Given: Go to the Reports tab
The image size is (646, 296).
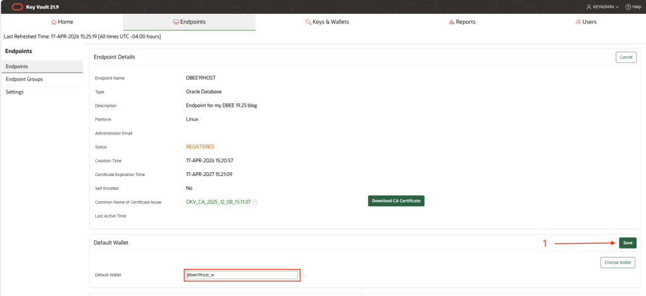Looking at the screenshot, I should [462, 22].
